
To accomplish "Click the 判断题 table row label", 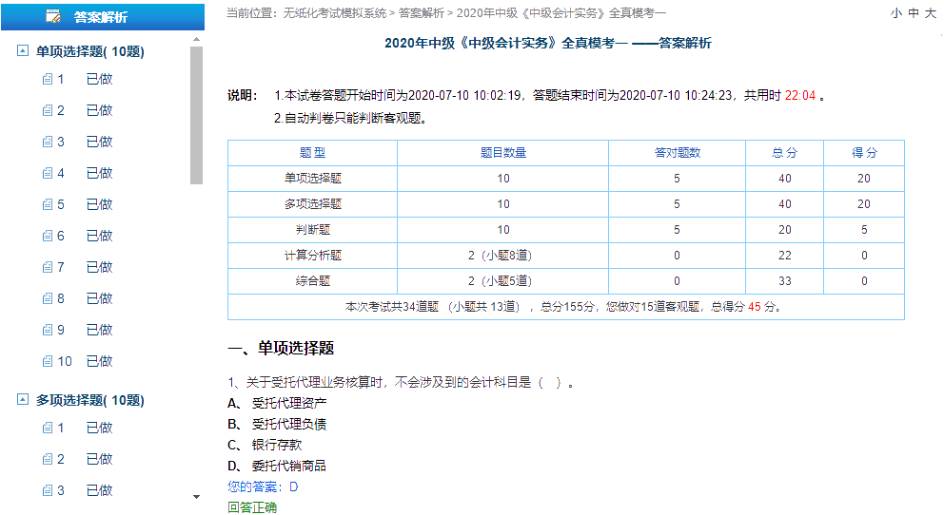I will 313,230.
